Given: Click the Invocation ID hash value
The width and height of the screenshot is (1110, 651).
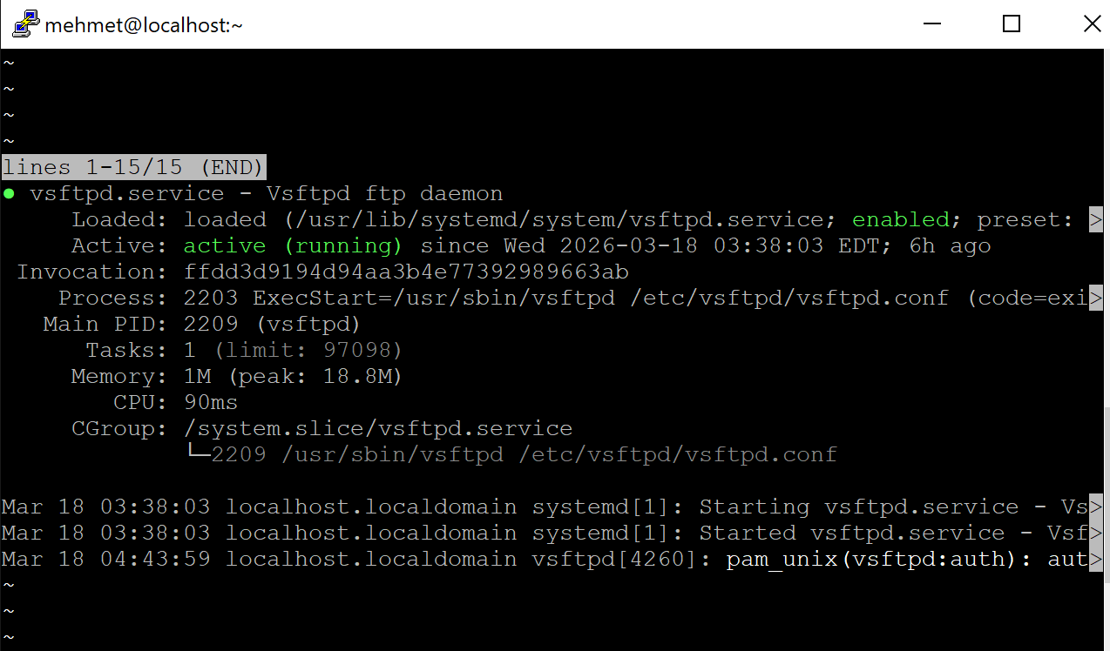Looking at the screenshot, I should click(x=406, y=272).
